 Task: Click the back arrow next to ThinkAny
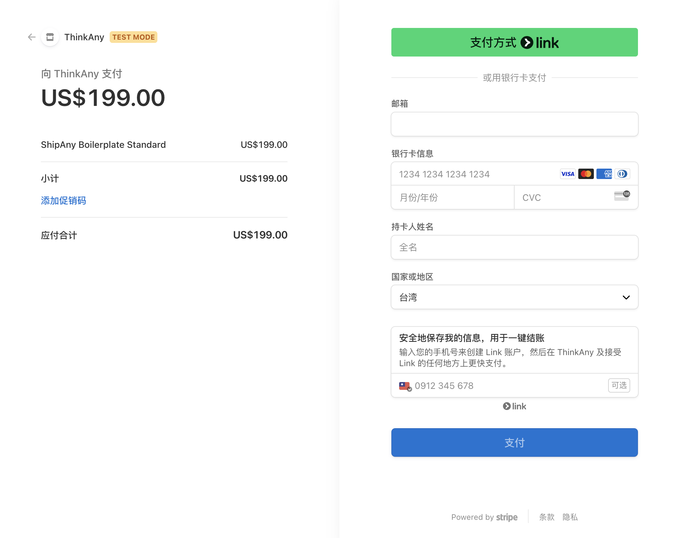click(x=31, y=37)
